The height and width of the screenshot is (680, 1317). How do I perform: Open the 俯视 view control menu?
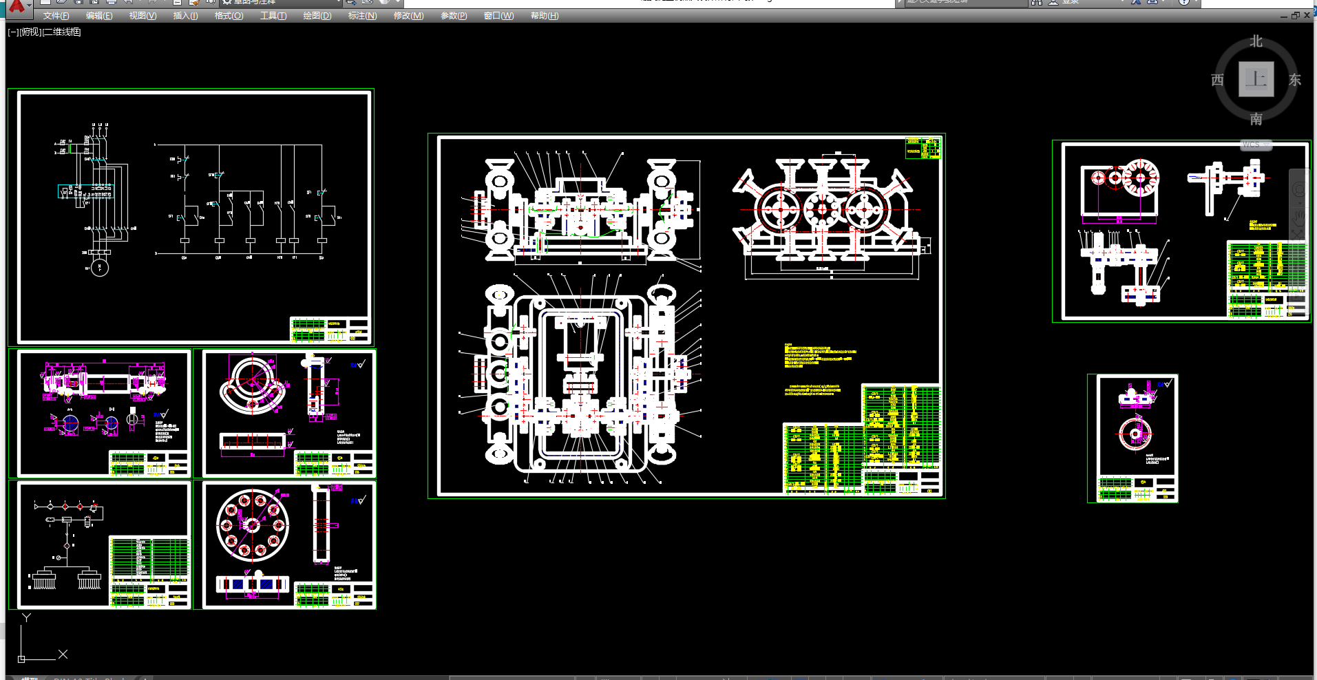pos(31,32)
